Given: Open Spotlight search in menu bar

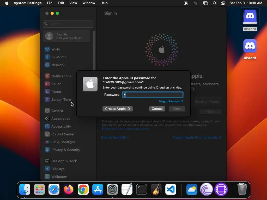Looking at the screenshot, I should tap(215, 3).
